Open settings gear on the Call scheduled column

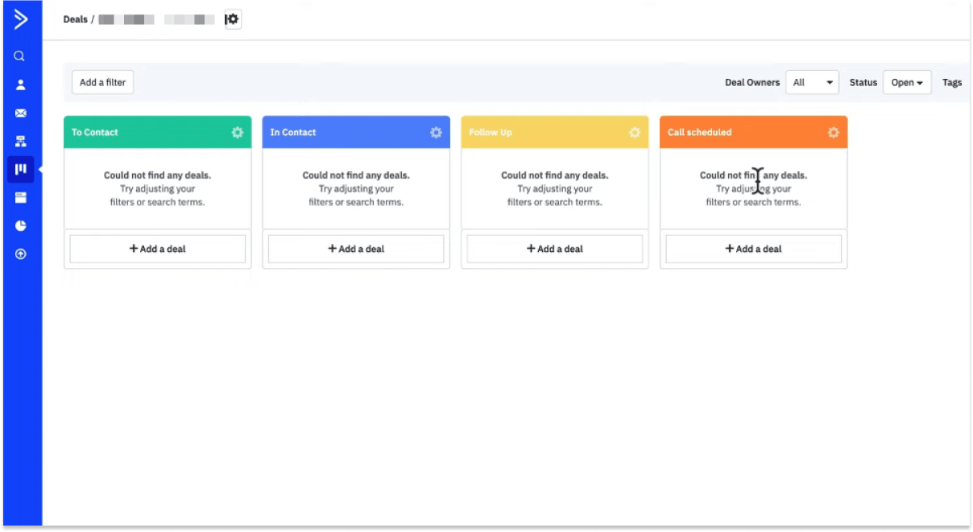pos(833,132)
